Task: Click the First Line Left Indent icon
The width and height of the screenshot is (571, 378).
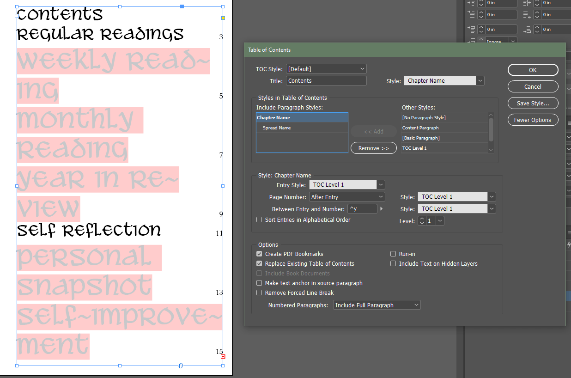Action: coord(472,15)
